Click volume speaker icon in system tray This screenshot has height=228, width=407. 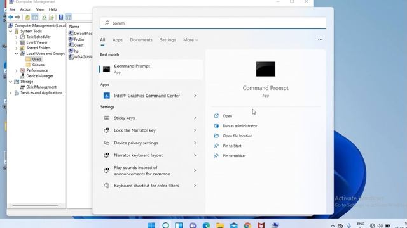pos(380,225)
